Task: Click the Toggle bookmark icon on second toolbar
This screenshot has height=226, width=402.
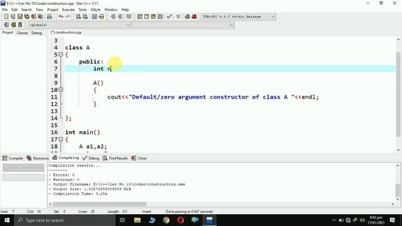Action: coord(13,25)
